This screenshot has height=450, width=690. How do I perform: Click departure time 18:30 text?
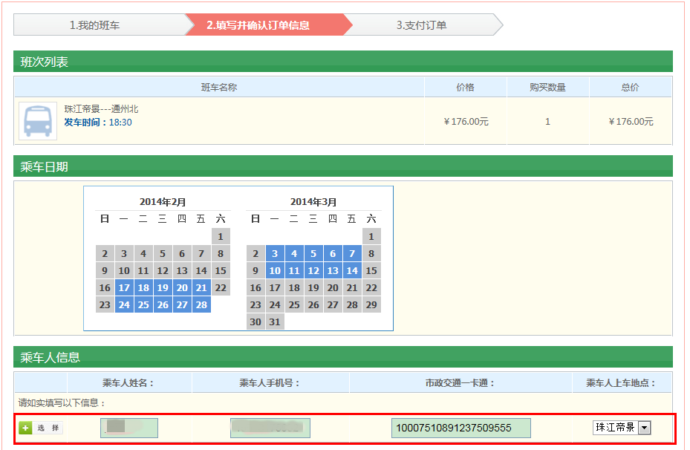coord(120,122)
